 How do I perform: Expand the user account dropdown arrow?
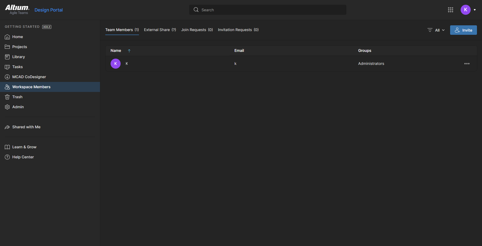click(x=475, y=10)
